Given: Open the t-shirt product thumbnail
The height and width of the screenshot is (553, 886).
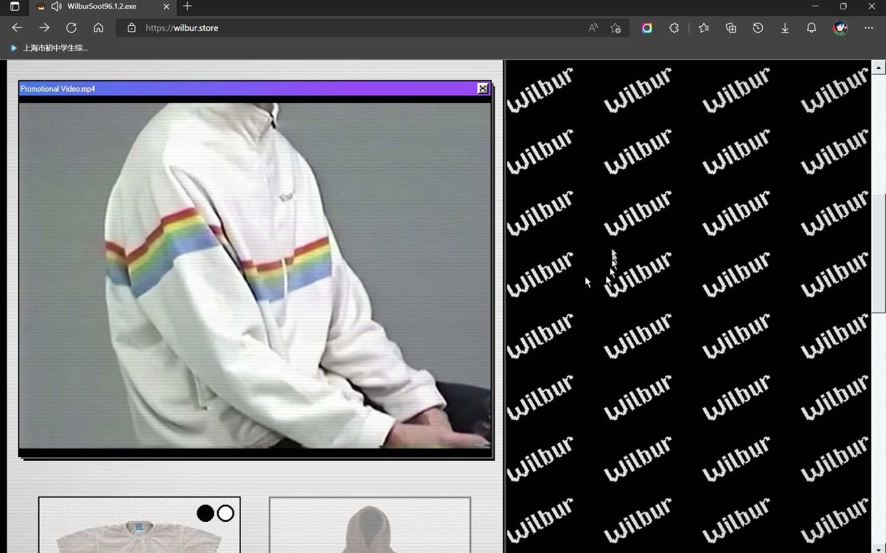Looking at the screenshot, I should click(139, 525).
